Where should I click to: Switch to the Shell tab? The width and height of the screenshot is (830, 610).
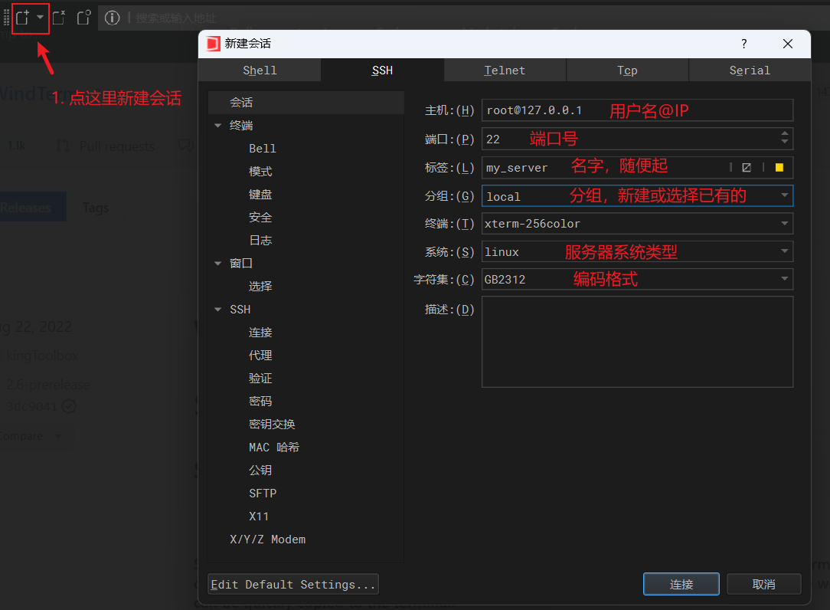click(260, 70)
